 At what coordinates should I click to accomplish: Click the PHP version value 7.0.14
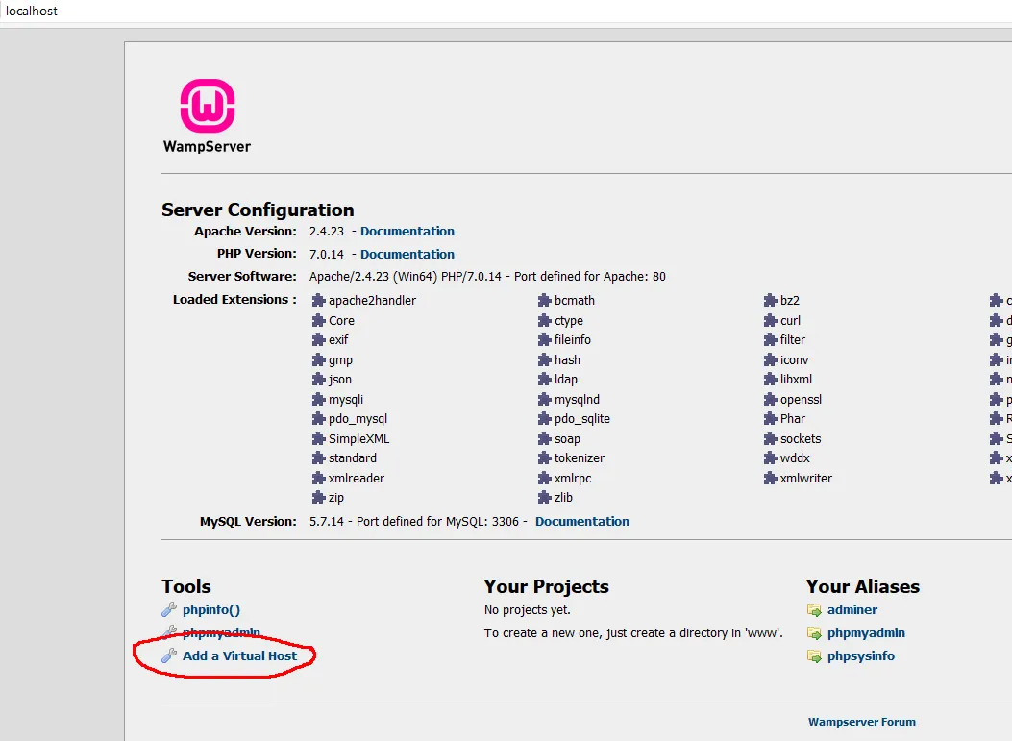(327, 254)
